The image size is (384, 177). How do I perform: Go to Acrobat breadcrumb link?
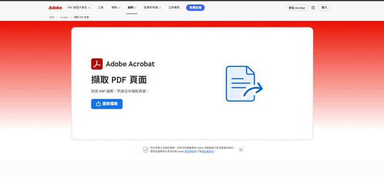pos(64,17)
